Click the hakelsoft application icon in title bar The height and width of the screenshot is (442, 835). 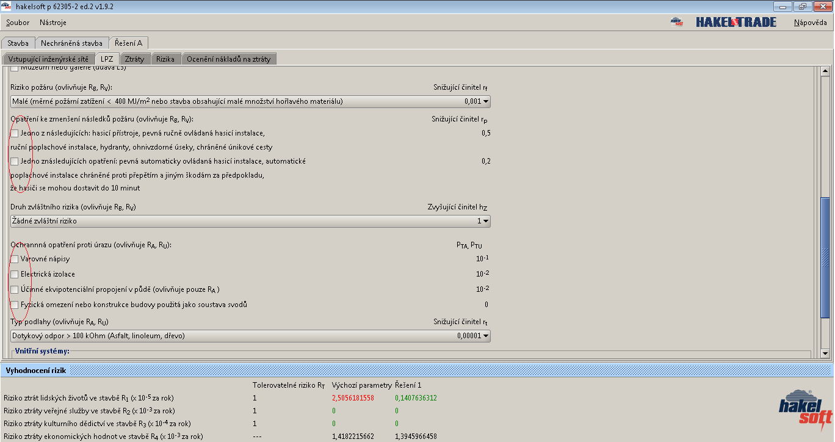point(7,6)
